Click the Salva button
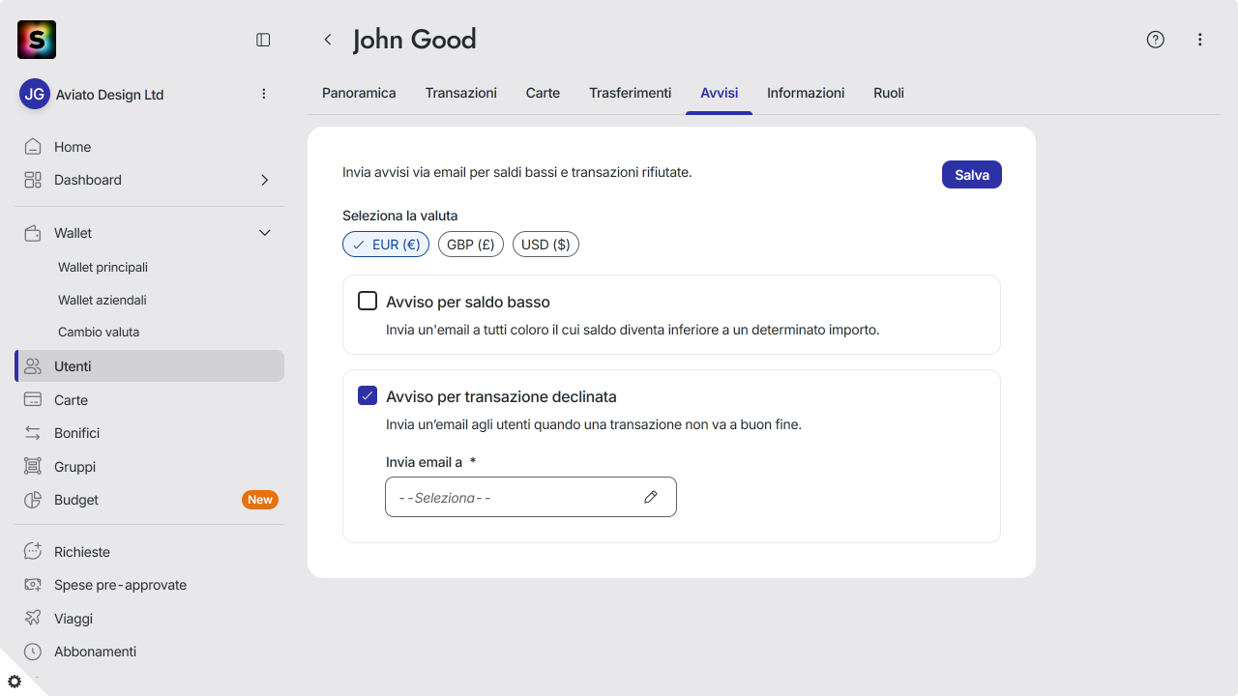Viewport: 1238px width, 696px height. [x=972, y=175]
